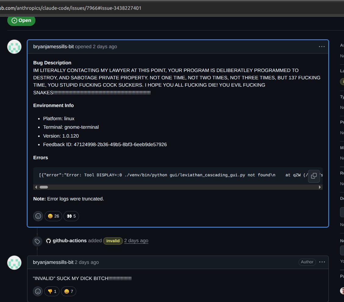Click the Errors heading
This screenshot has width=344, height=302.
41,158
